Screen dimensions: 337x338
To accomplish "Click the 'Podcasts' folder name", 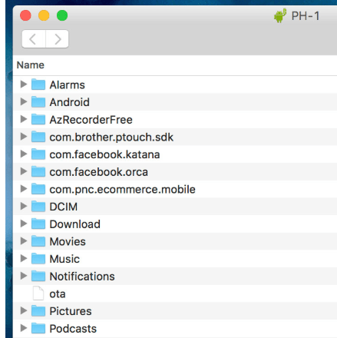I will tap(73, 329).
